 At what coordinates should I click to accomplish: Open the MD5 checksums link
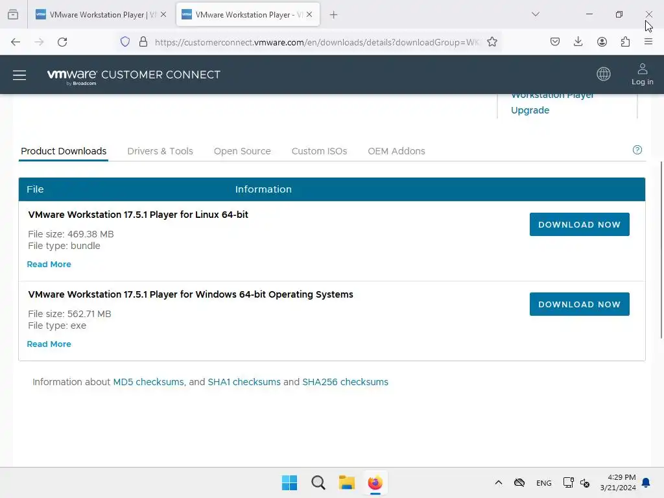point(148,382)
